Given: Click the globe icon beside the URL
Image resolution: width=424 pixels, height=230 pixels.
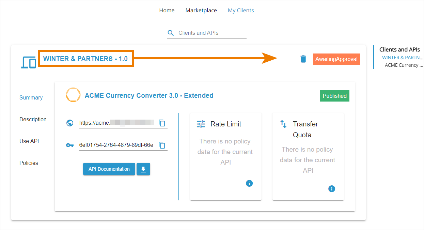Looking at the screenshot, I should click(x=70, y=123).
